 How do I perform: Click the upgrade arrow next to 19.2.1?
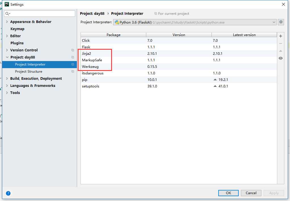tap(215, 80)
